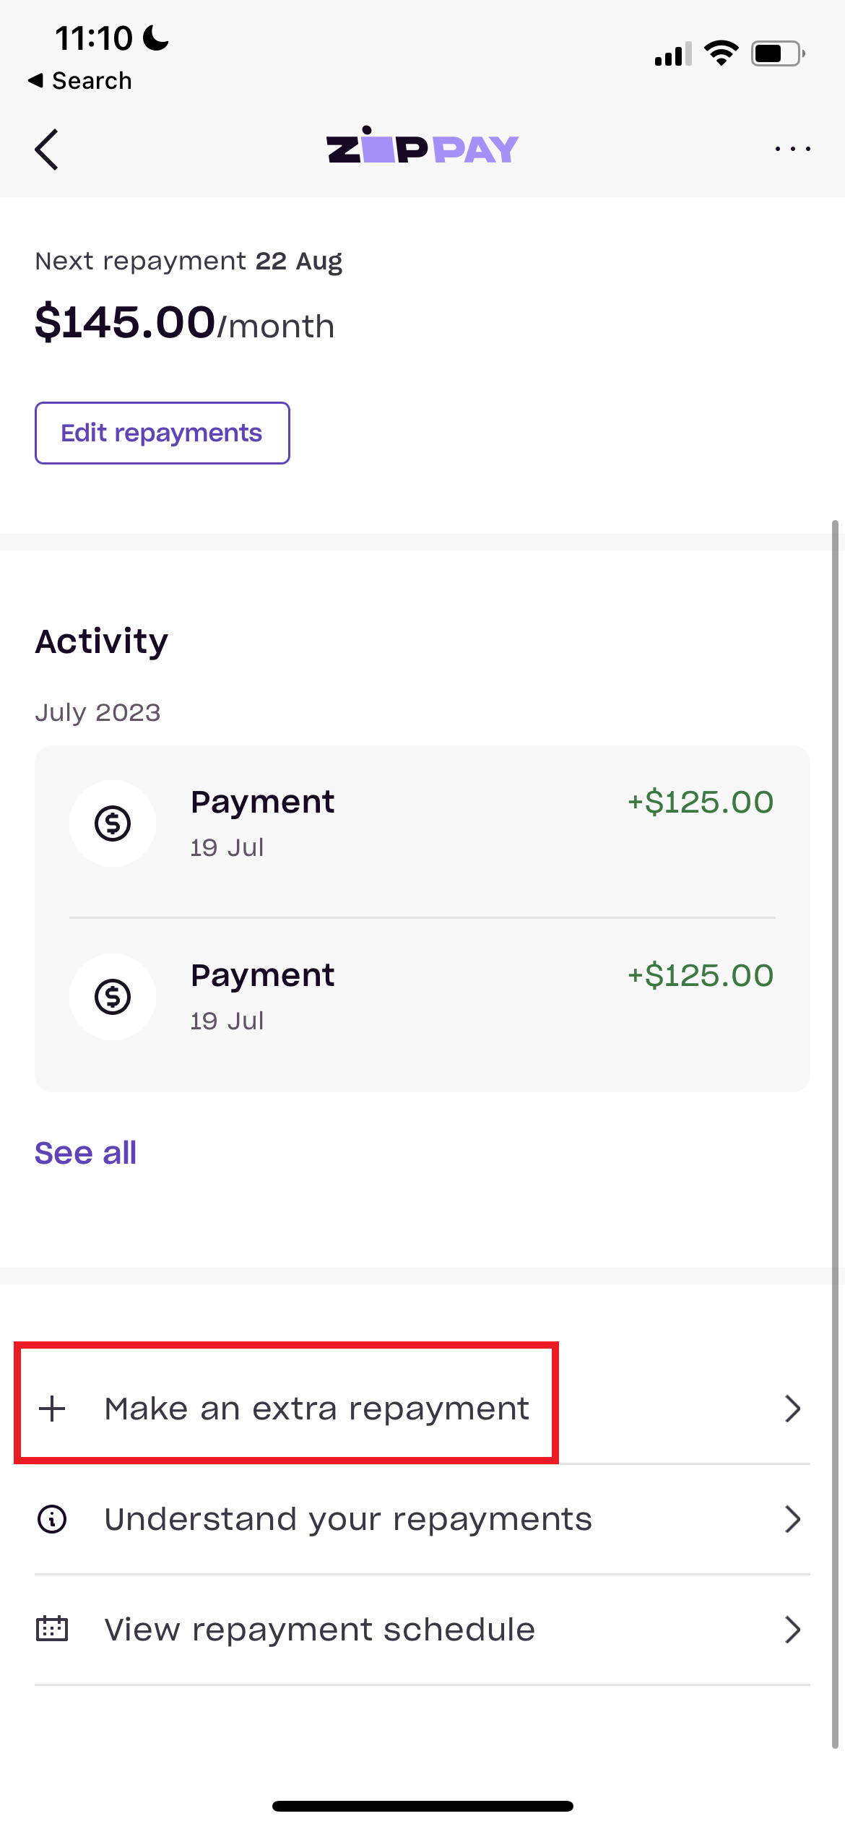845x1829 pixels.
Task: Tap the dollar icon of second Payment
Action: (x=113, y=997)
